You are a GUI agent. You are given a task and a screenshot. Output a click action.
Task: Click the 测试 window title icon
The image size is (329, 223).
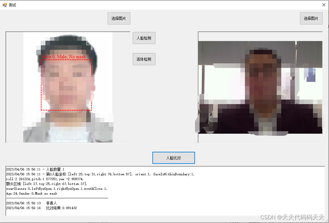(x=5, y=5)
